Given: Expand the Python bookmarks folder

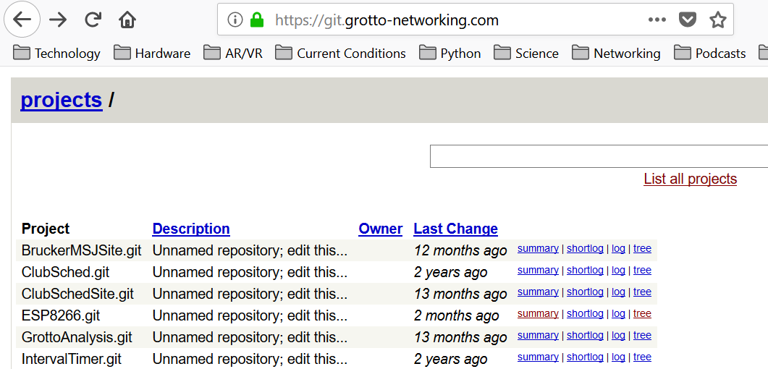Looking at the screenshot, I should (x=450, y=53).
